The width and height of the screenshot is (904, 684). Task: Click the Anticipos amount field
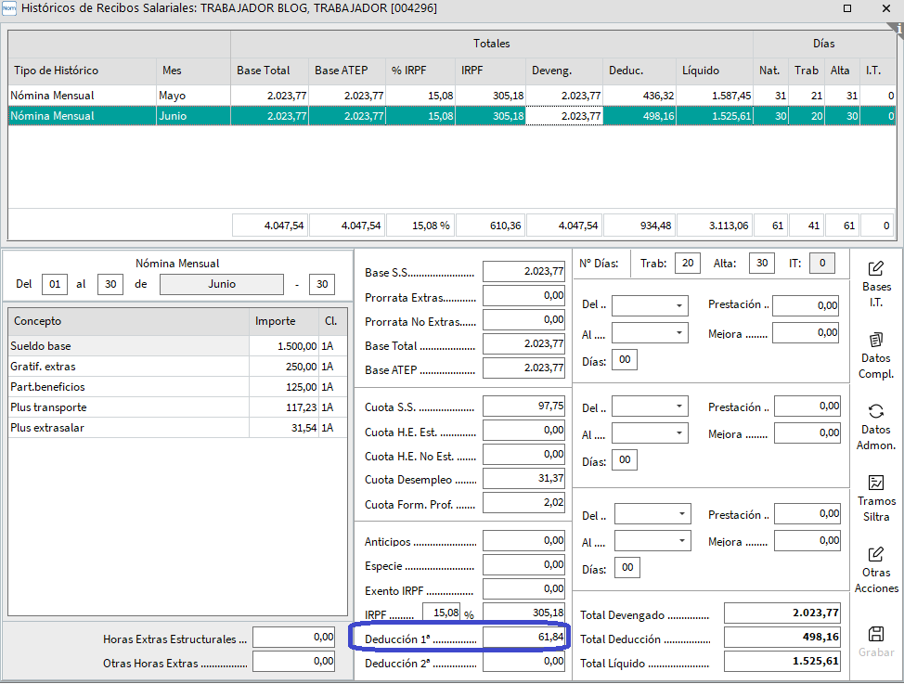[x=524, y=540]
